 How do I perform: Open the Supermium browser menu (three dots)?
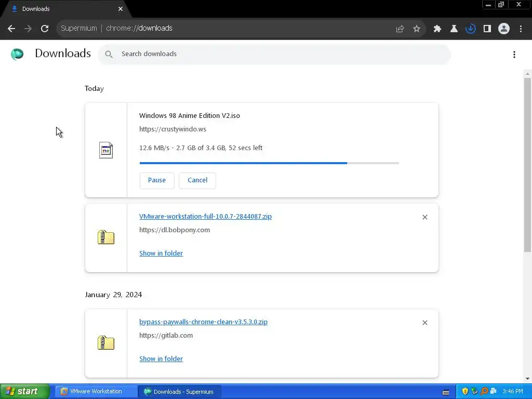(x=521, y=29)
